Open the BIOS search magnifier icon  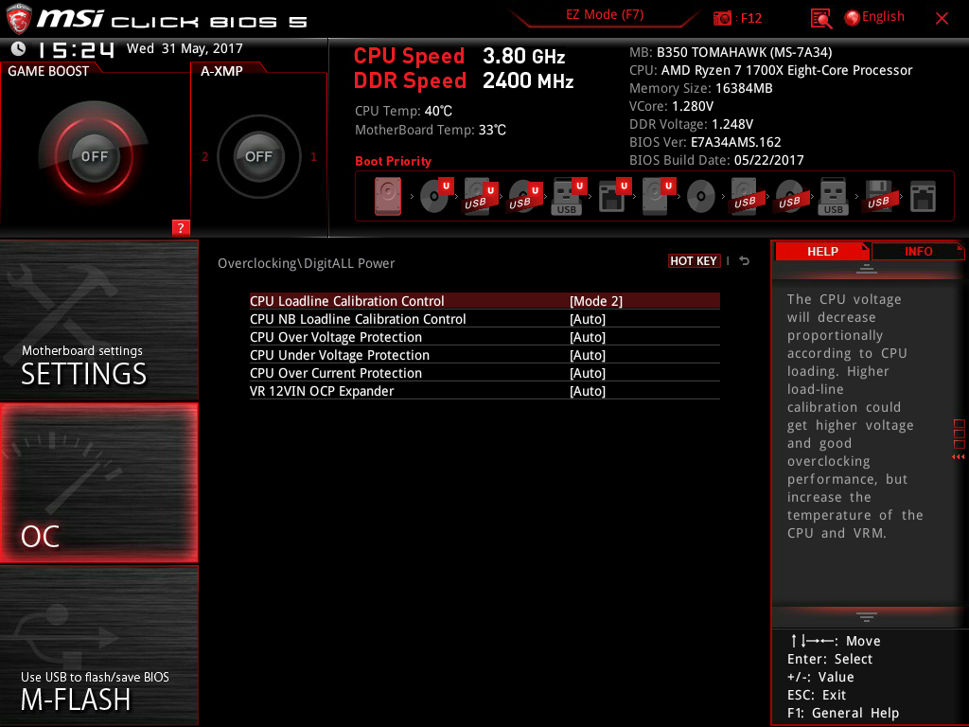(821, 19)
